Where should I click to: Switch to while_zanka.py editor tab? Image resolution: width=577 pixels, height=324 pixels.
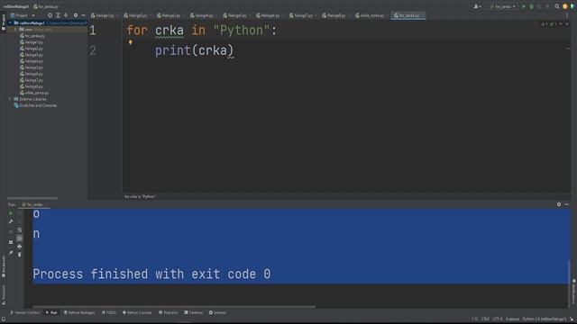[371, 15]
